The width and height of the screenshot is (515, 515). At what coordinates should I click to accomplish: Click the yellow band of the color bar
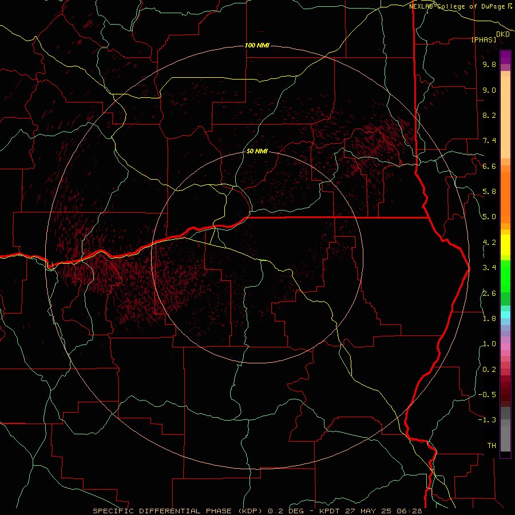point(505,245)
